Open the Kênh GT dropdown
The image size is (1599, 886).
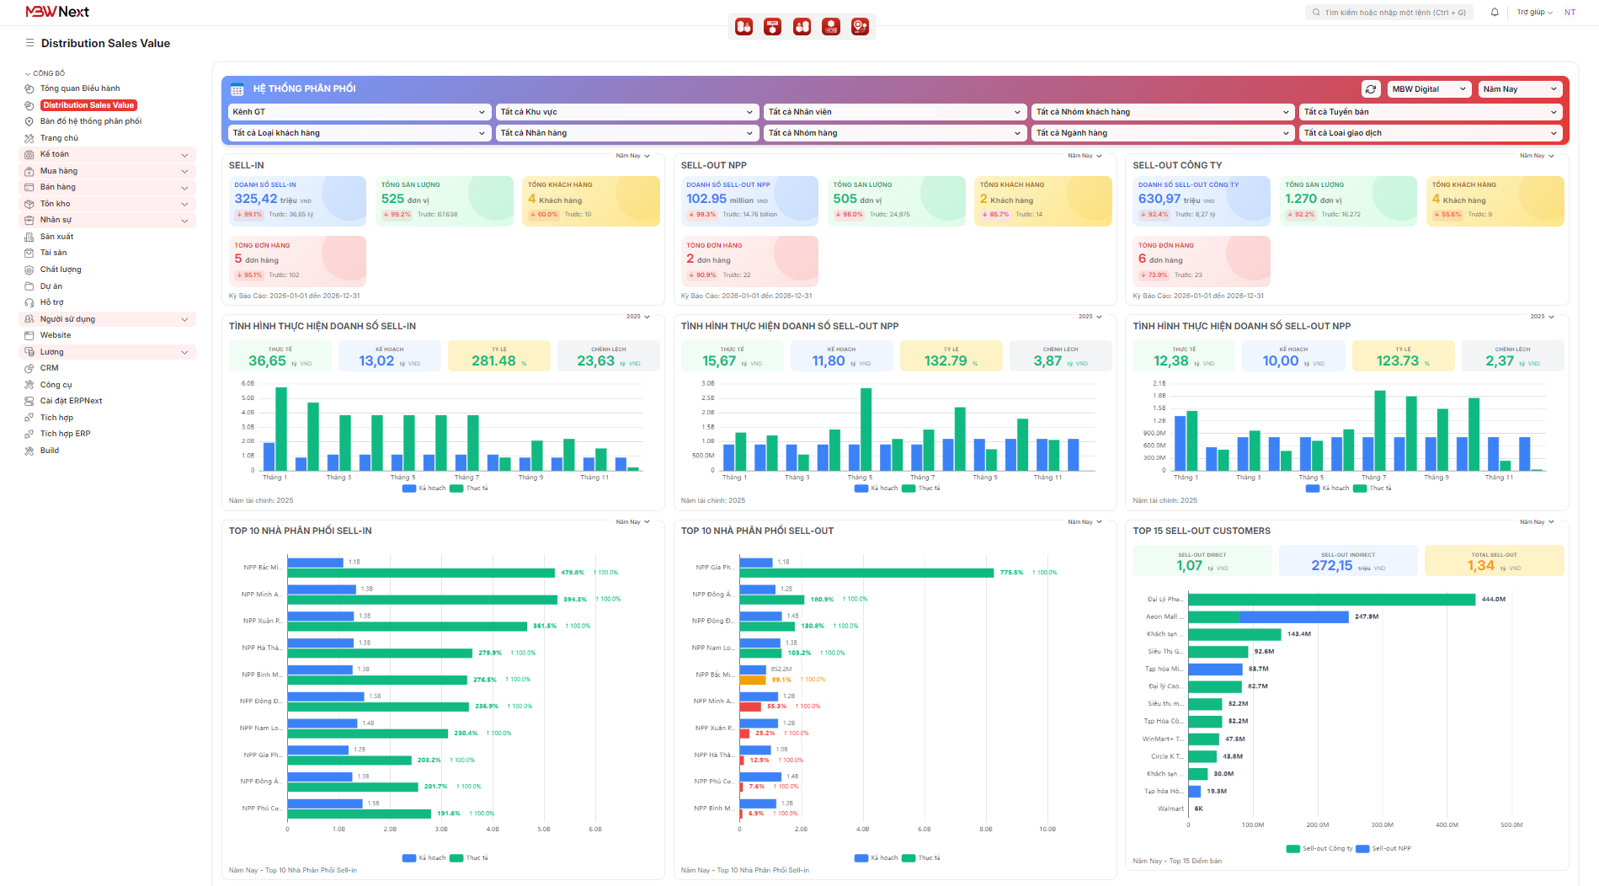pos(359,112)
